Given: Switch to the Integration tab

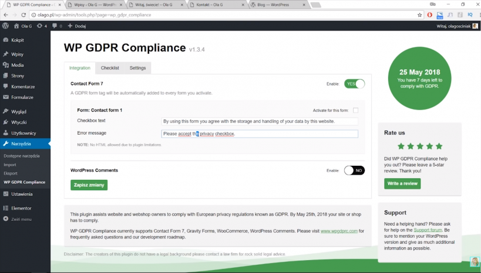Looking at the screenshot, I should tap(80, 68).
